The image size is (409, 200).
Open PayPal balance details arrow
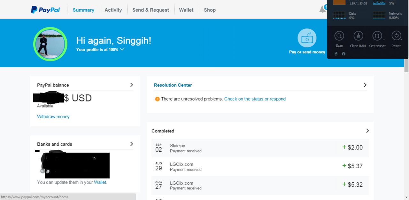[131, 85]
